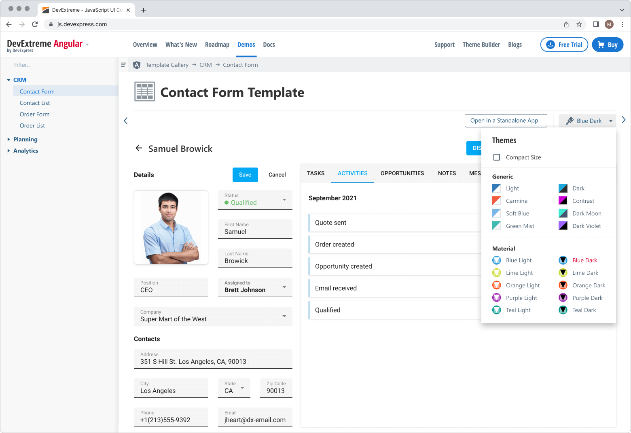The image size is (631, 433).
Task: Go to previous demo with left chevron
Action: [126, 121]
